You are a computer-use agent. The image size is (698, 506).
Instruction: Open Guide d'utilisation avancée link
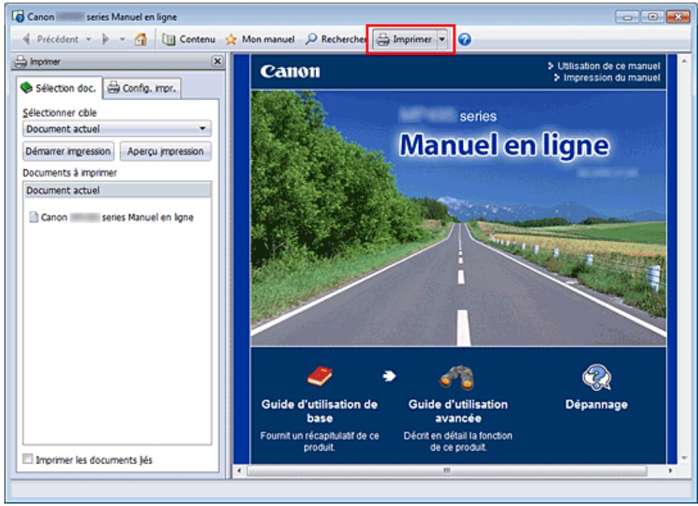458,411
